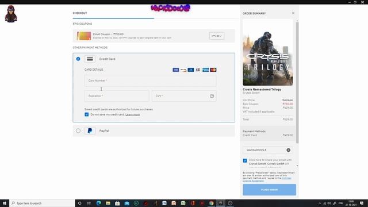Select the Checkout tab

pyautogui.click(x=80, y=13)
